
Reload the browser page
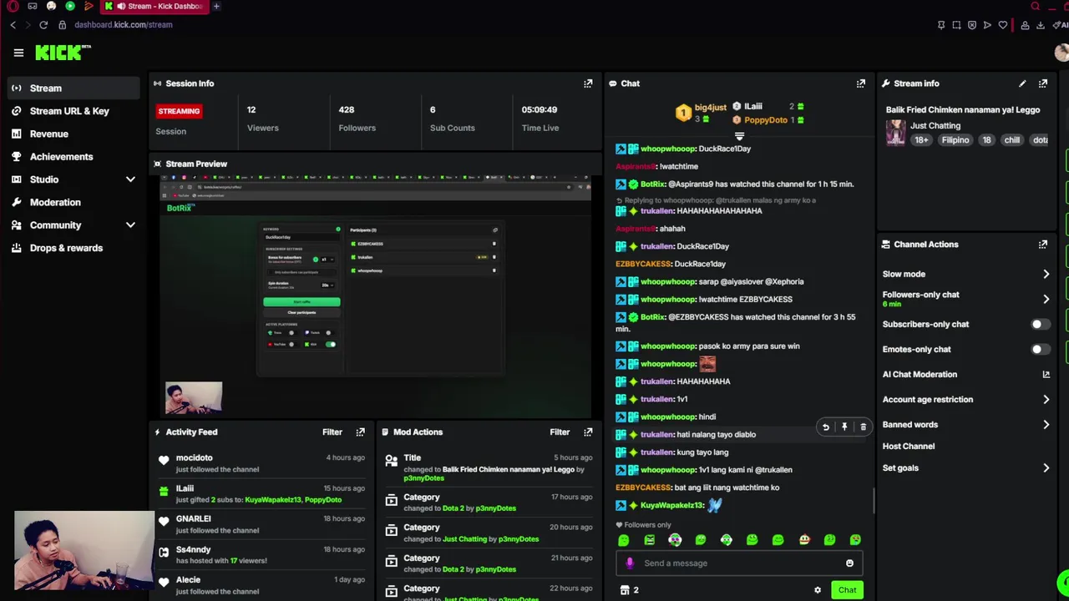43,25
